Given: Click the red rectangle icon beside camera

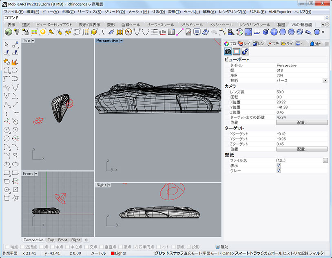Looking at the screenshot, I should point(237,52).
